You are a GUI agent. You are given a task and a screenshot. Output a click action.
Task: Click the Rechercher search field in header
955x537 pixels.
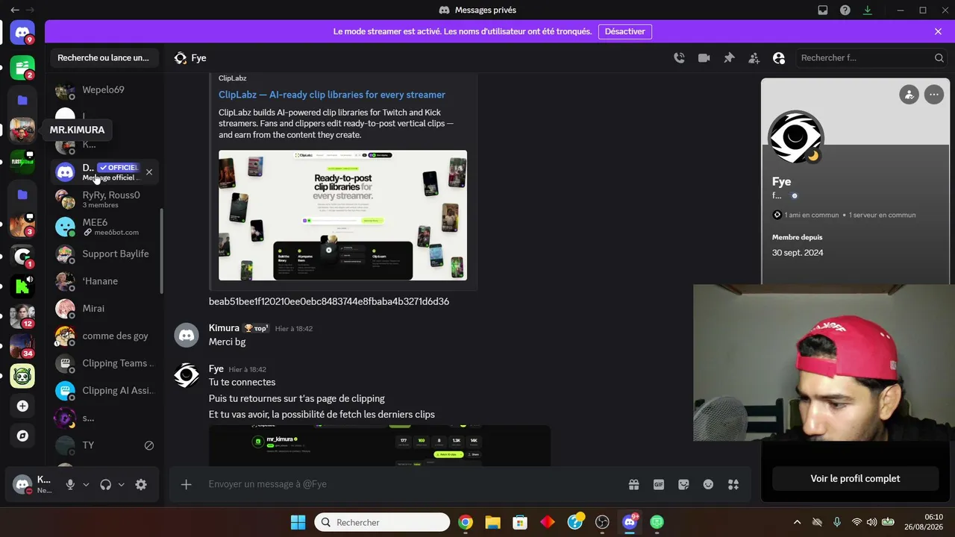pyautogui.click(x=871, y=58)
